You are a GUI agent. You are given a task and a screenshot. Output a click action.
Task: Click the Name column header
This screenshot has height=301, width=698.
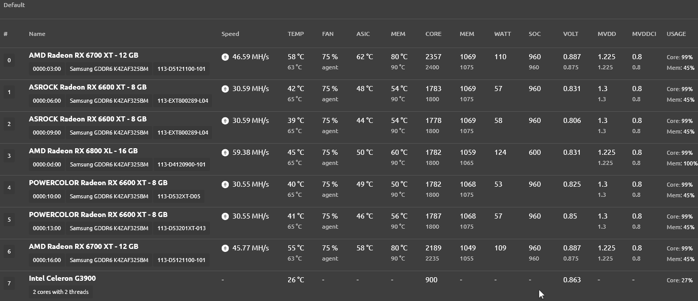(37, 34)
